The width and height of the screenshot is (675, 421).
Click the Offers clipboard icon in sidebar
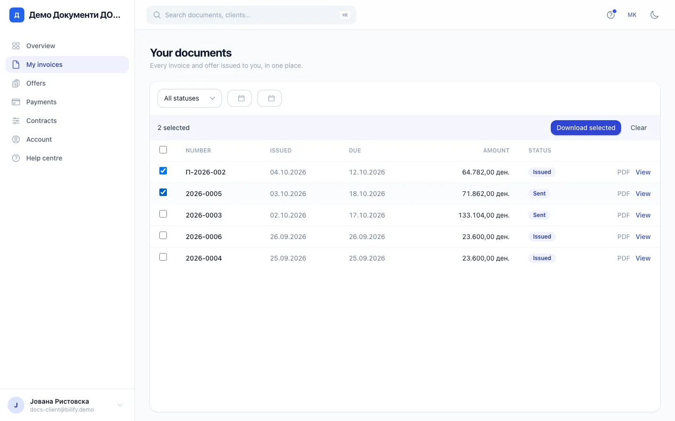click(16, 83)
